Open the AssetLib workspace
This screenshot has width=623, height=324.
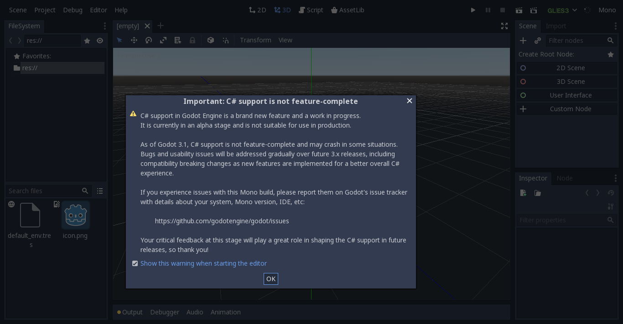pos(348,10)
